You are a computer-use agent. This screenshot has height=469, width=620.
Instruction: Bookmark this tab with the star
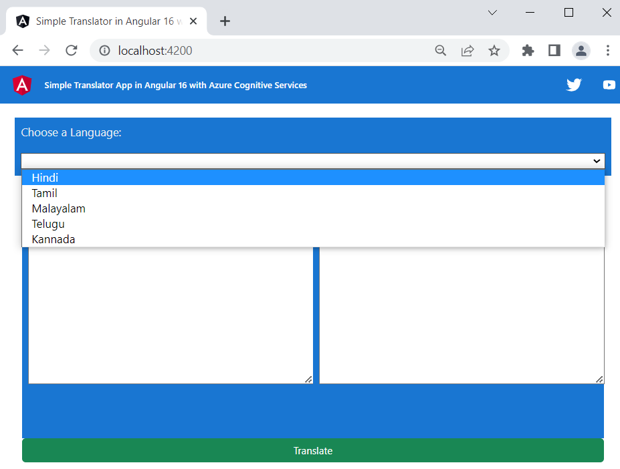click(x=494, y=51)
